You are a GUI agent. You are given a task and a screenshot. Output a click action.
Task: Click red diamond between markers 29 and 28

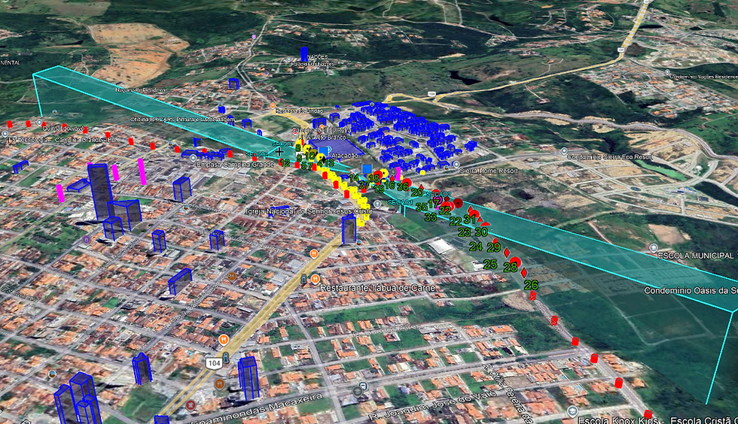pyautogui.click(x=507, y=253)
